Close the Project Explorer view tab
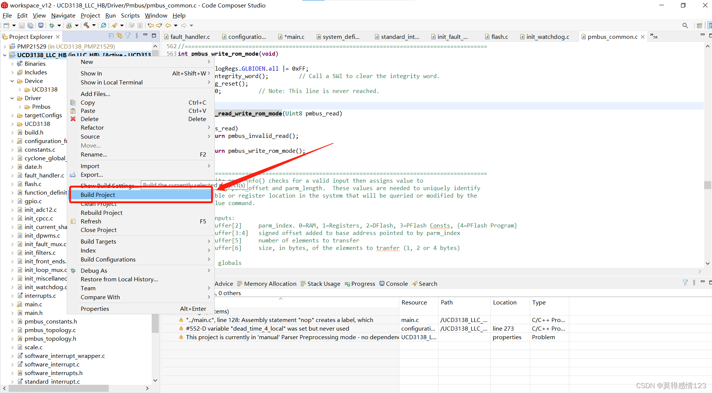The image size is (712, 393). tap(58, 37)
